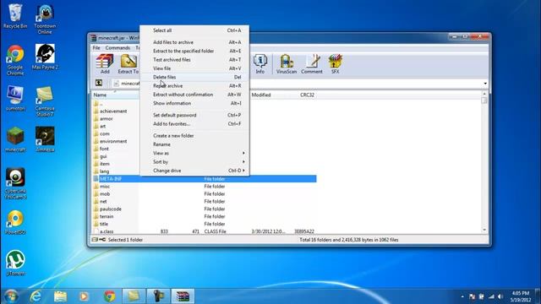Open the Commands menu

coord(117,48)
